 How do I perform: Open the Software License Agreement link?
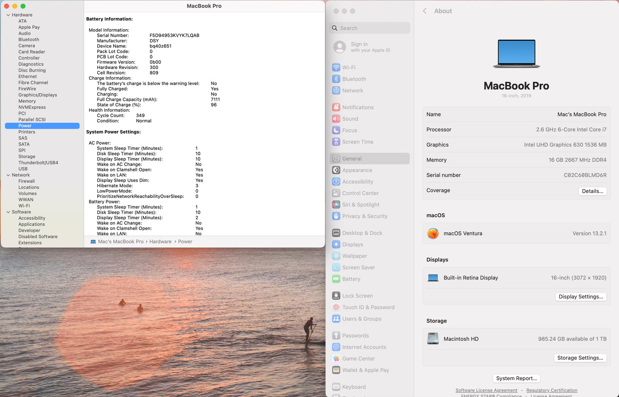click(x=486, y=391)
